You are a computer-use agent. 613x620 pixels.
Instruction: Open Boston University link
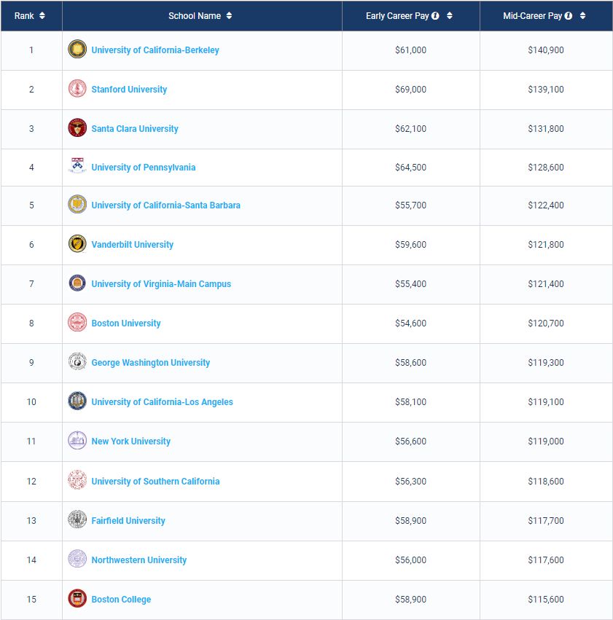[x=126, y=323]
